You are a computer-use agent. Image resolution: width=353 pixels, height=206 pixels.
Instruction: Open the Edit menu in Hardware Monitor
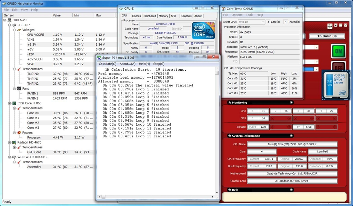[x=14, y=10]
